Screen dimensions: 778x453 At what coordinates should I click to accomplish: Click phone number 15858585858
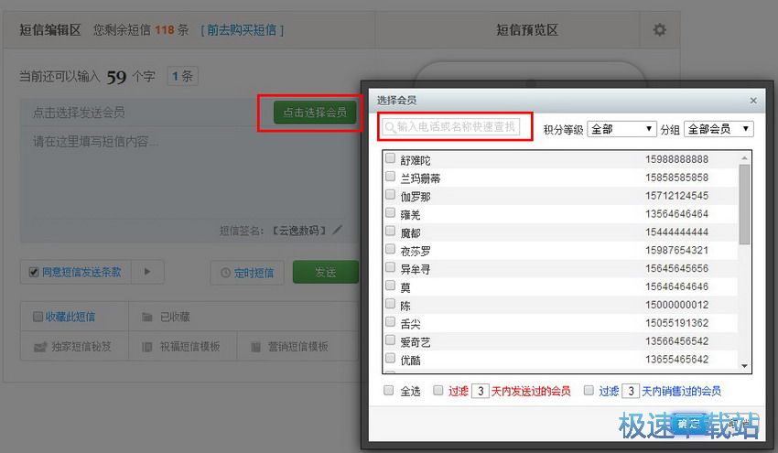coord(676,178)
